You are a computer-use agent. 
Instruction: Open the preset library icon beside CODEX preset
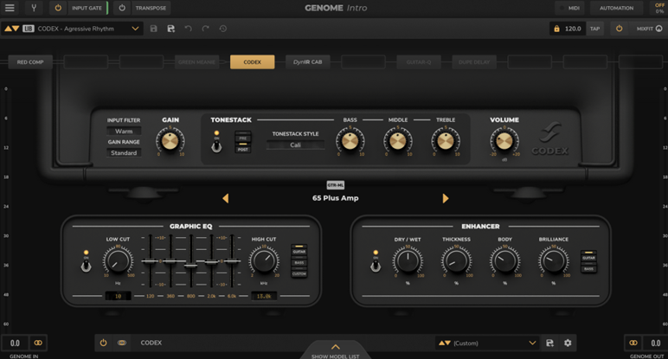point(28,29)
